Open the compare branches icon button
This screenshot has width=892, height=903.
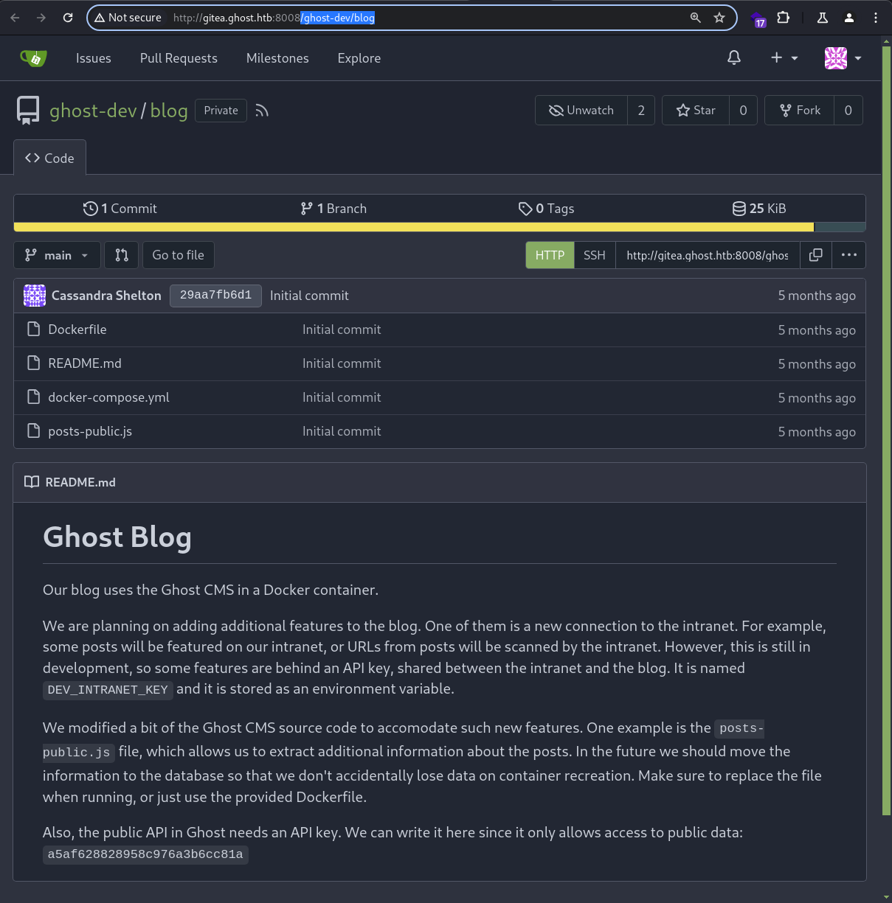click(122, 255)
